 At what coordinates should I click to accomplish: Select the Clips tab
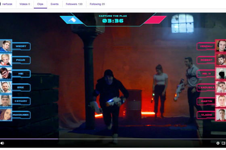coord(40,4)
